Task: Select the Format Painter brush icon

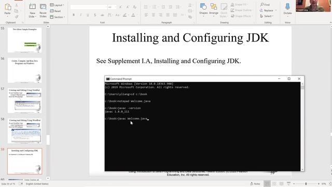Action: point(17,17)
